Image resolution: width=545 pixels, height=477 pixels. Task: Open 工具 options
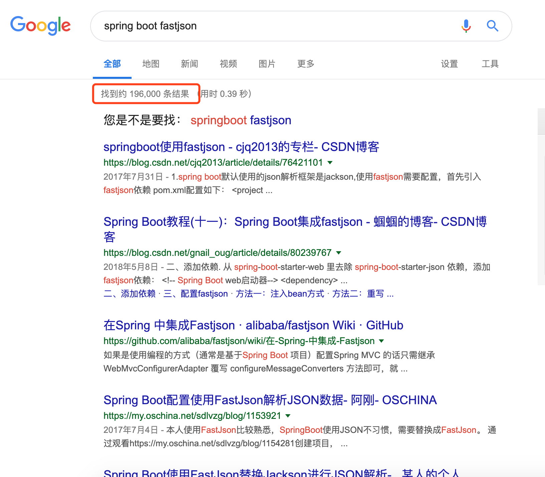pos(490,64)
